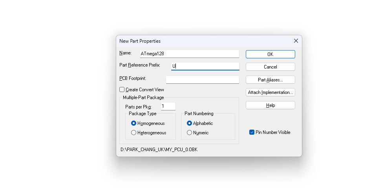Open Help for New Part Properties
This screenshot has width=382, height=195.
click(271, 105)
